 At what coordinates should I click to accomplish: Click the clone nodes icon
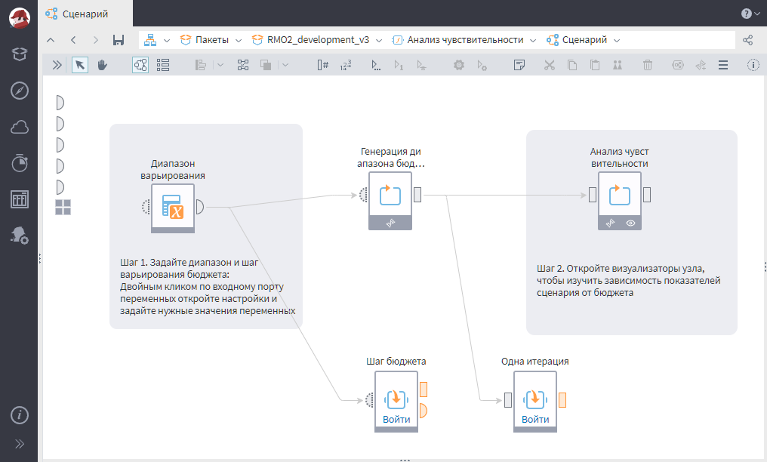click(x=618, y=65)
